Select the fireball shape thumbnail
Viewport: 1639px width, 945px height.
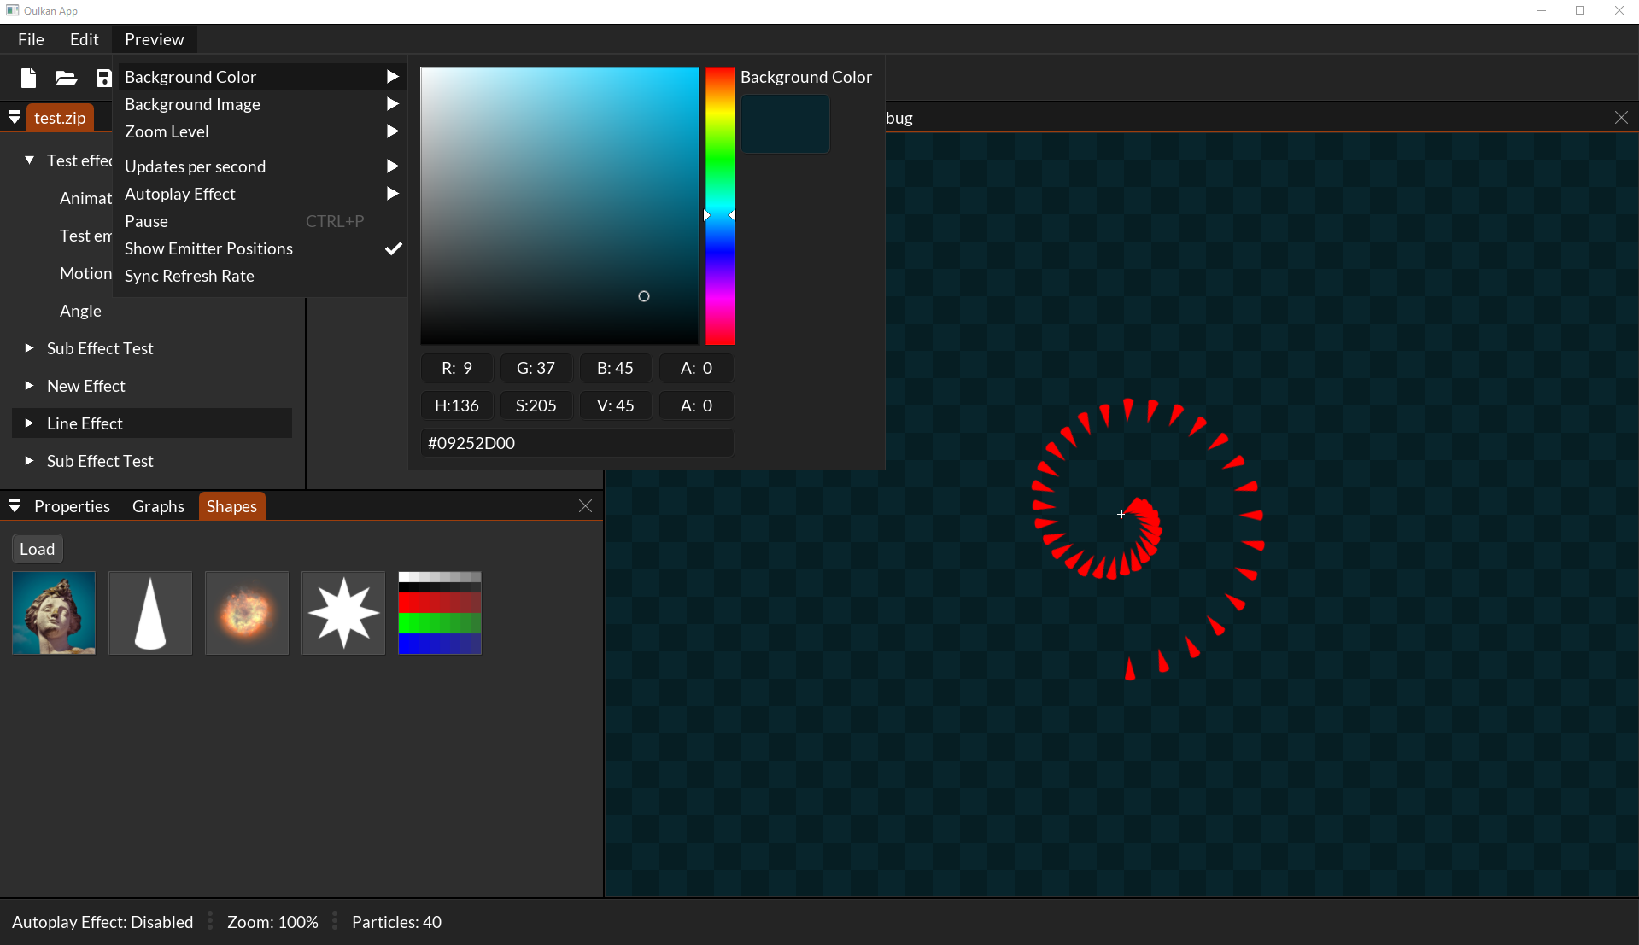pyautogui.click(x=247, y=613)
